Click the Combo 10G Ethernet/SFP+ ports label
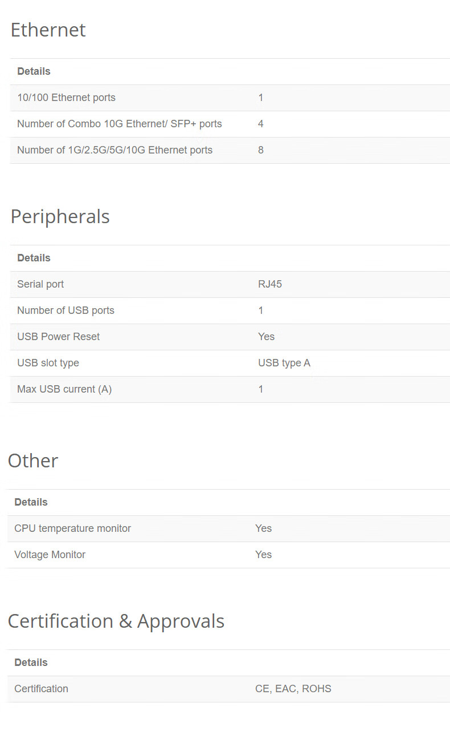Screen dimensions: 450x735 pos(120,124)
